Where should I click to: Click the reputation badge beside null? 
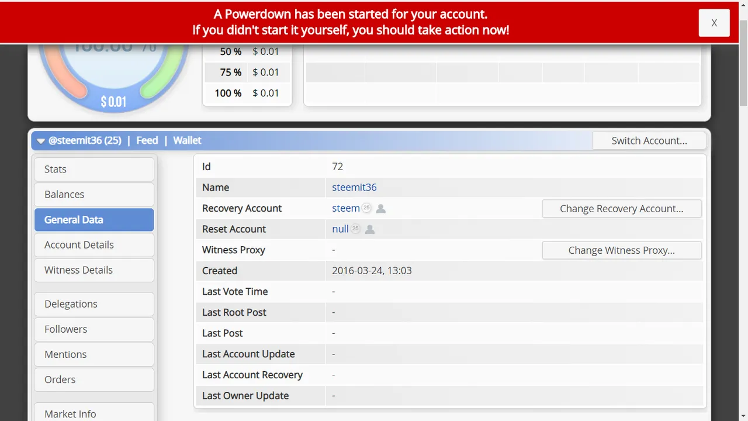[355, 229]
